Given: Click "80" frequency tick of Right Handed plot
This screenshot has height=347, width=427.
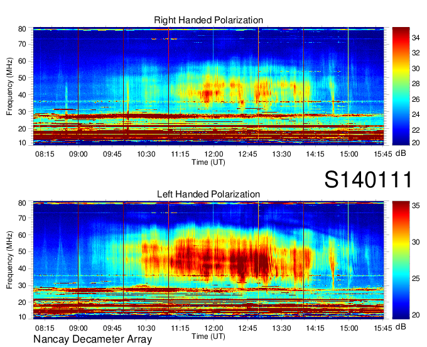Looking at the screenshot, I should (22, 29).
